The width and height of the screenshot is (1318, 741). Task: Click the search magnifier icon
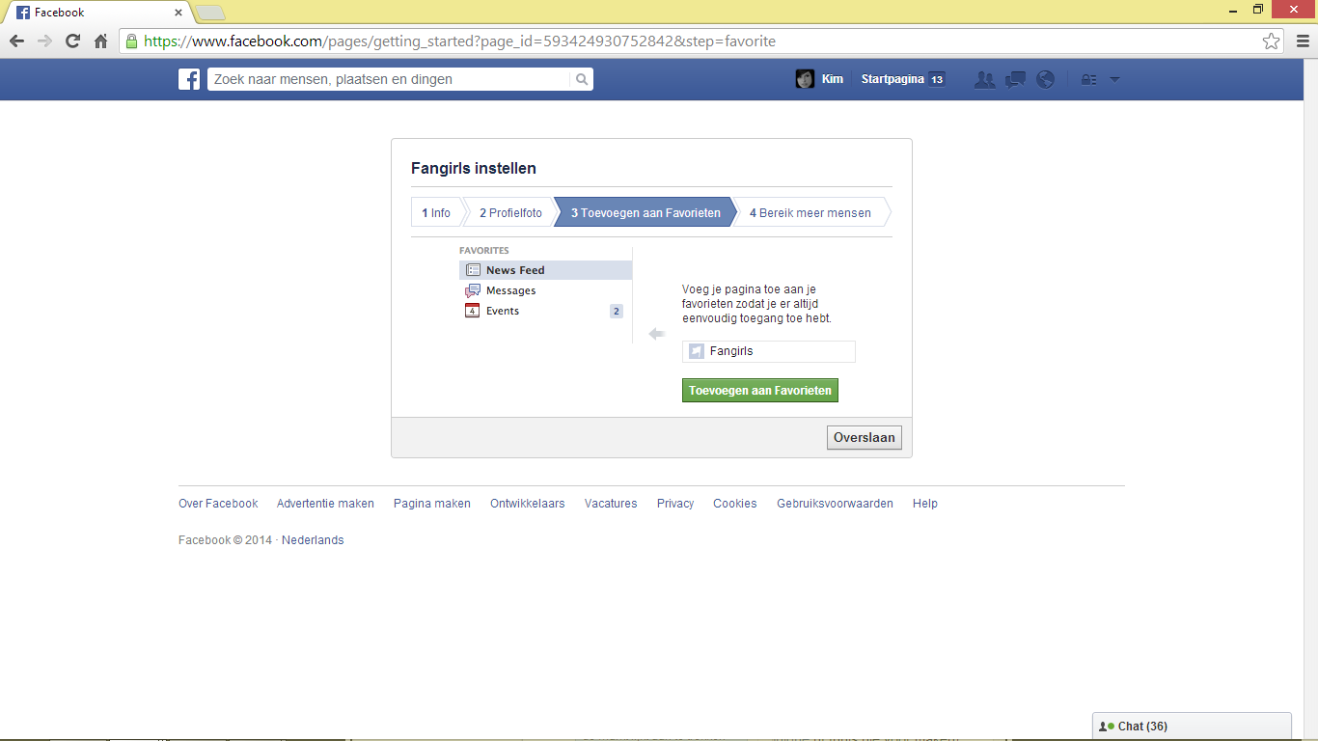click(x=582, y=79)
